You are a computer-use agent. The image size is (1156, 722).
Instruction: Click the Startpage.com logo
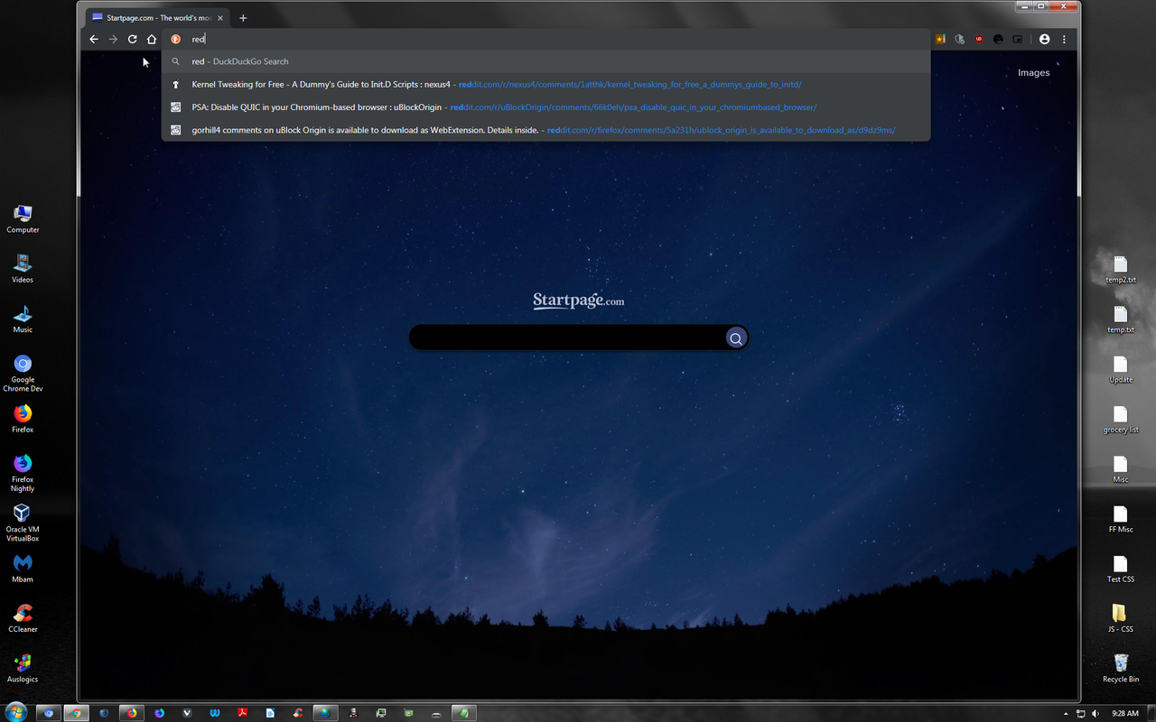coord(578,301)
